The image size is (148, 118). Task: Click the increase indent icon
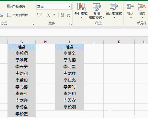(x=2, y=15)
